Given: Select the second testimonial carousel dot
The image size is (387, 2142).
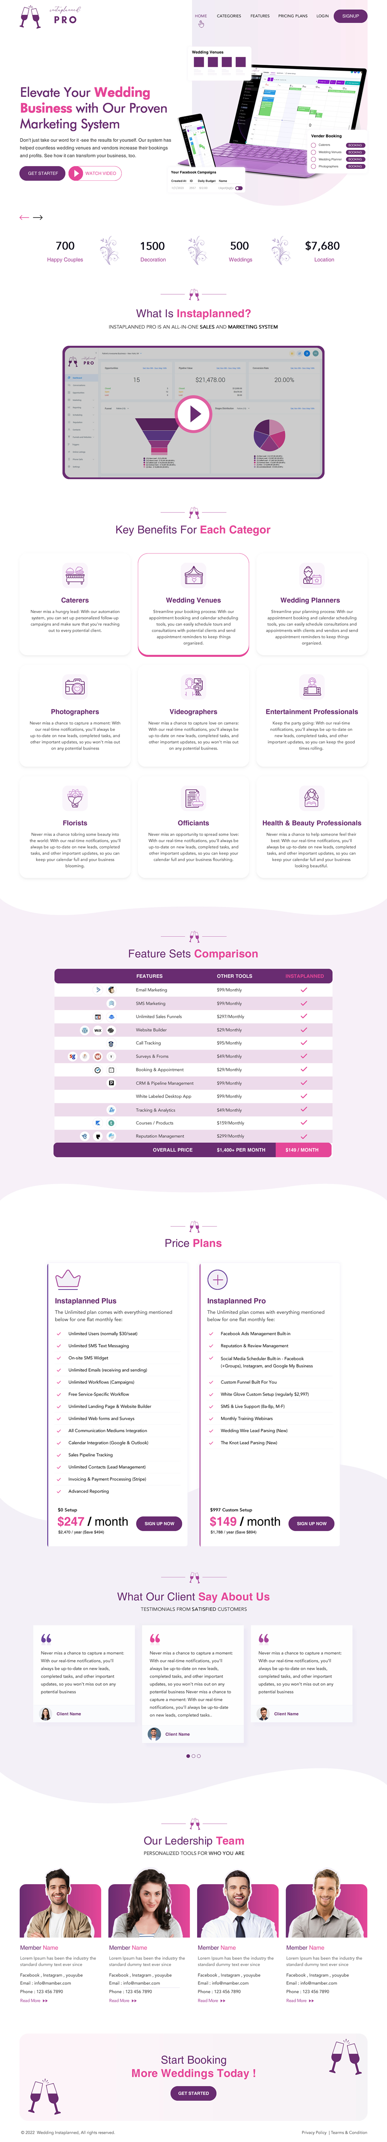Looking at the screenshot, I should tap(193, 1755).
